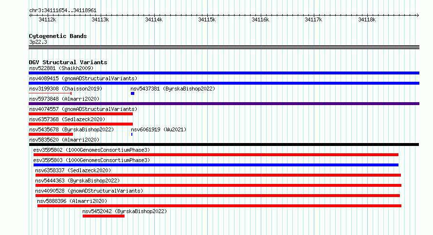
Task: Select the blue bar for nsv522881
Action: point(224,73)
